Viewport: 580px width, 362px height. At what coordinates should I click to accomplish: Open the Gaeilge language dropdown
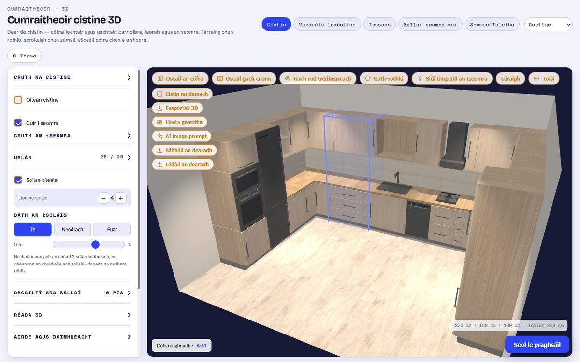point(548,25)
